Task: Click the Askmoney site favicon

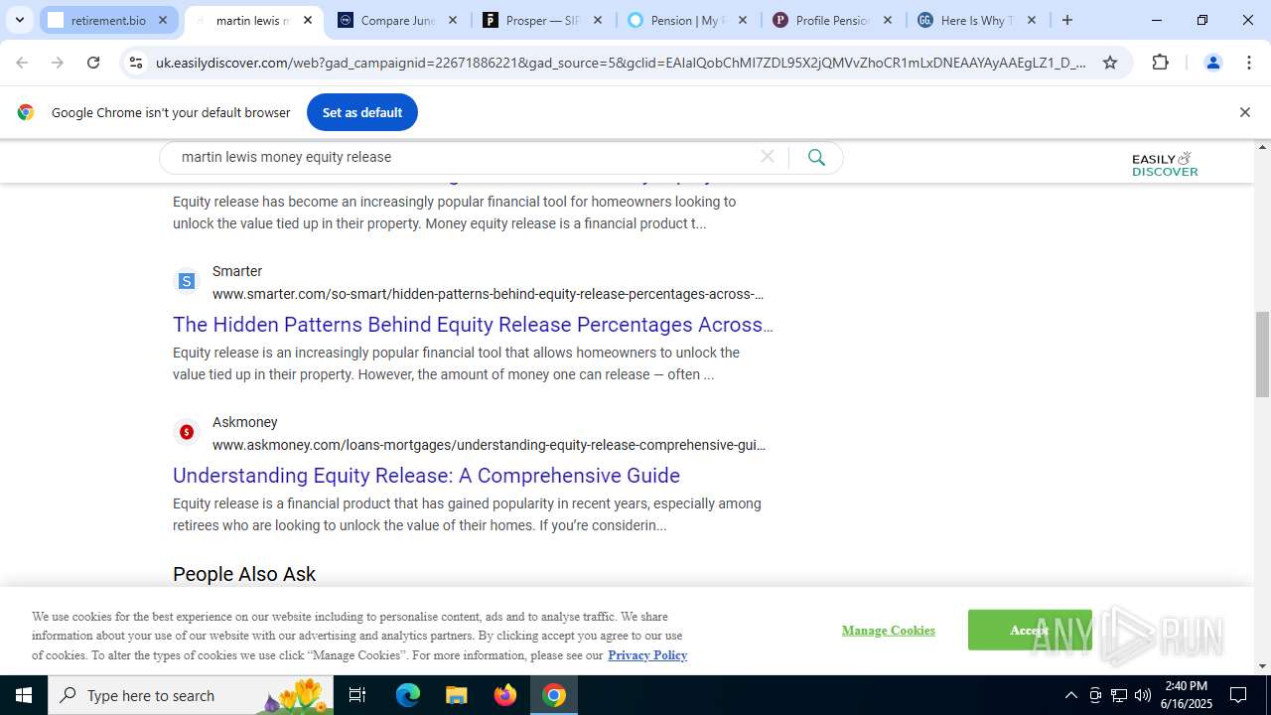Action: (x=186, y=432)
